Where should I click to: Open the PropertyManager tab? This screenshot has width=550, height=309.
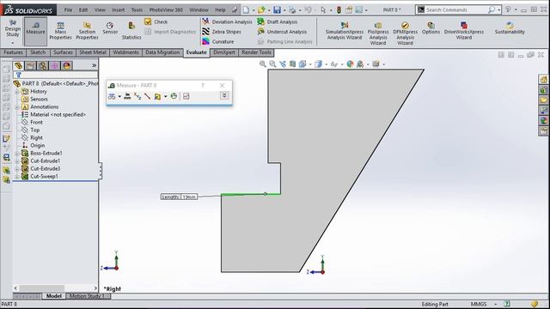coord(31,65)
